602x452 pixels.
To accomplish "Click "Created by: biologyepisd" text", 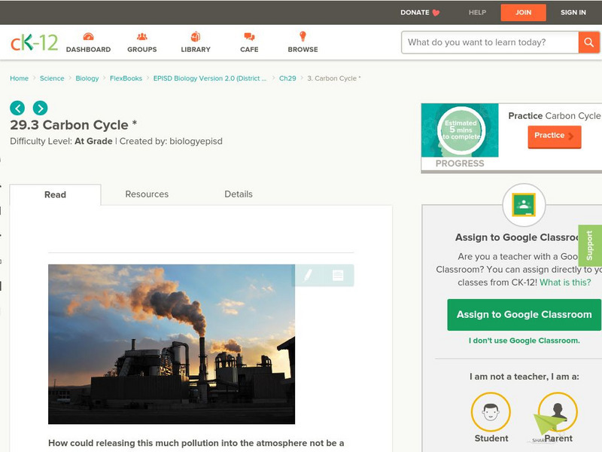I will coord(171,142).
